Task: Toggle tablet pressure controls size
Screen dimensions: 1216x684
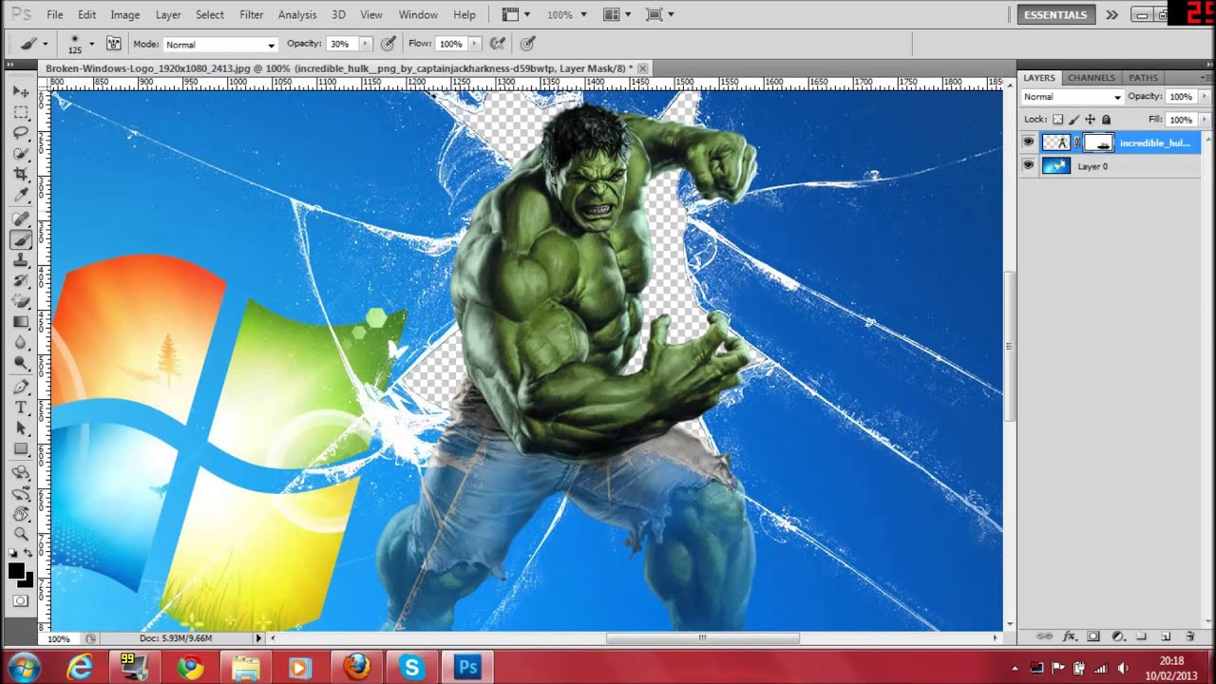Action: point(528,44)
